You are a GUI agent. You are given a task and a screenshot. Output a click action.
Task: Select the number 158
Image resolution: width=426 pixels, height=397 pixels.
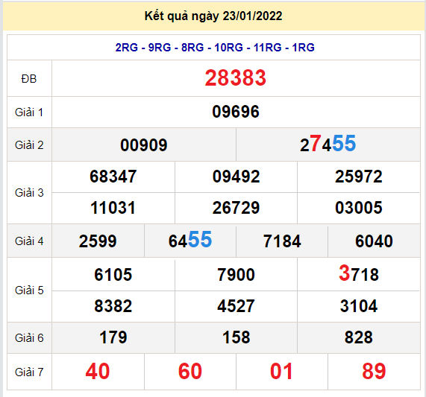[x=236, y=337]
